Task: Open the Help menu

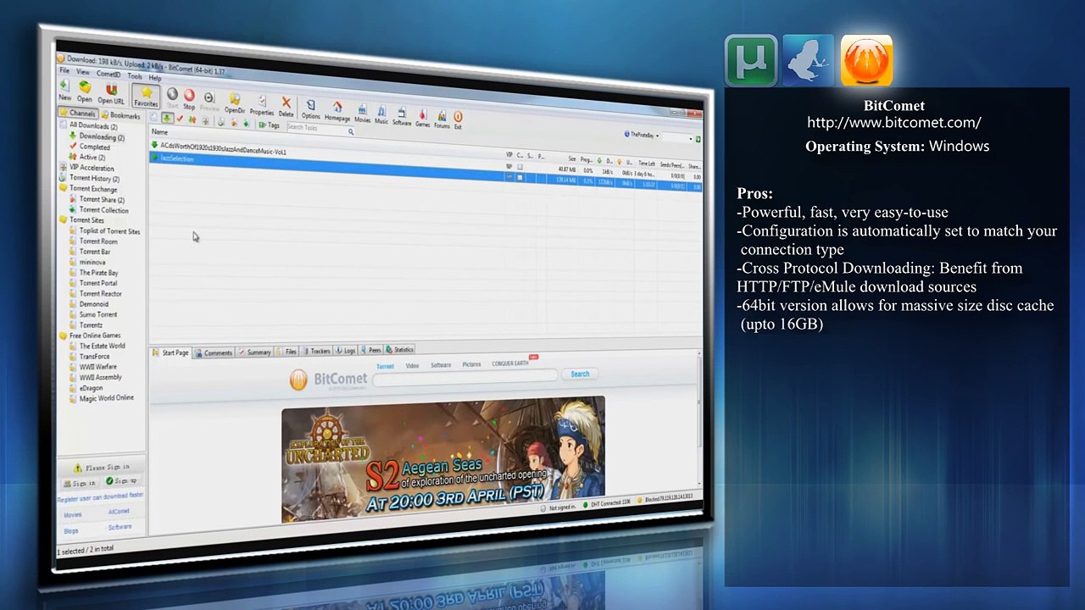Action: tap(155, 77)
